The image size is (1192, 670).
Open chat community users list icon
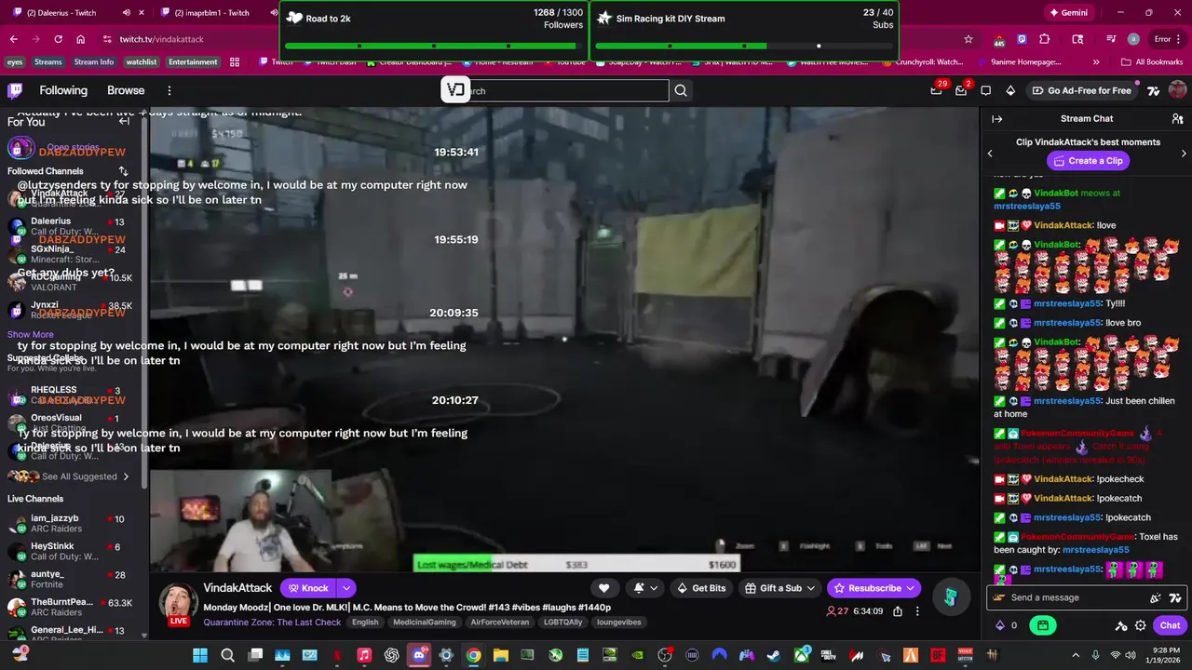click(x=1177, y=119)
